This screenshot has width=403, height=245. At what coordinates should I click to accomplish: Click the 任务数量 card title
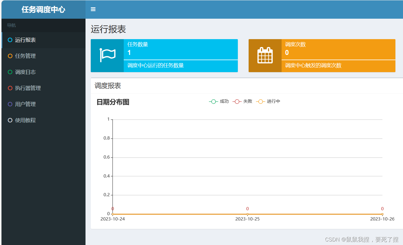point(138,44)
